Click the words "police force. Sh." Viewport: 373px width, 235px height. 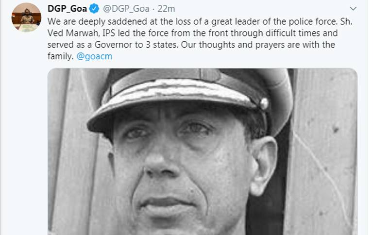pyautogui.click(x=321, y=21)
